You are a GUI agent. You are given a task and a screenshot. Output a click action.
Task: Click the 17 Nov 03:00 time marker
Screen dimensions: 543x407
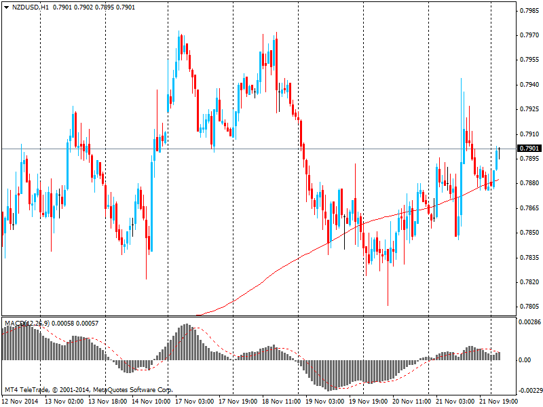click(193, 402)
